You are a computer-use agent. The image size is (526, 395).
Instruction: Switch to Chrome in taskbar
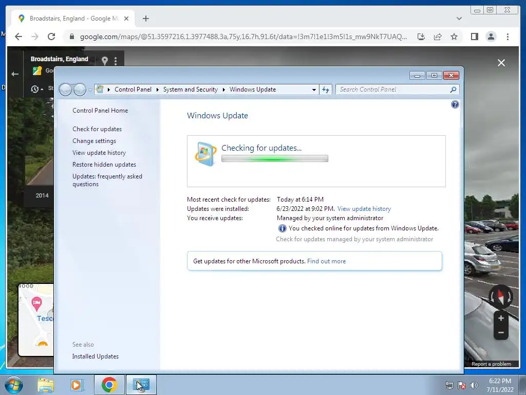click(109, 385)
